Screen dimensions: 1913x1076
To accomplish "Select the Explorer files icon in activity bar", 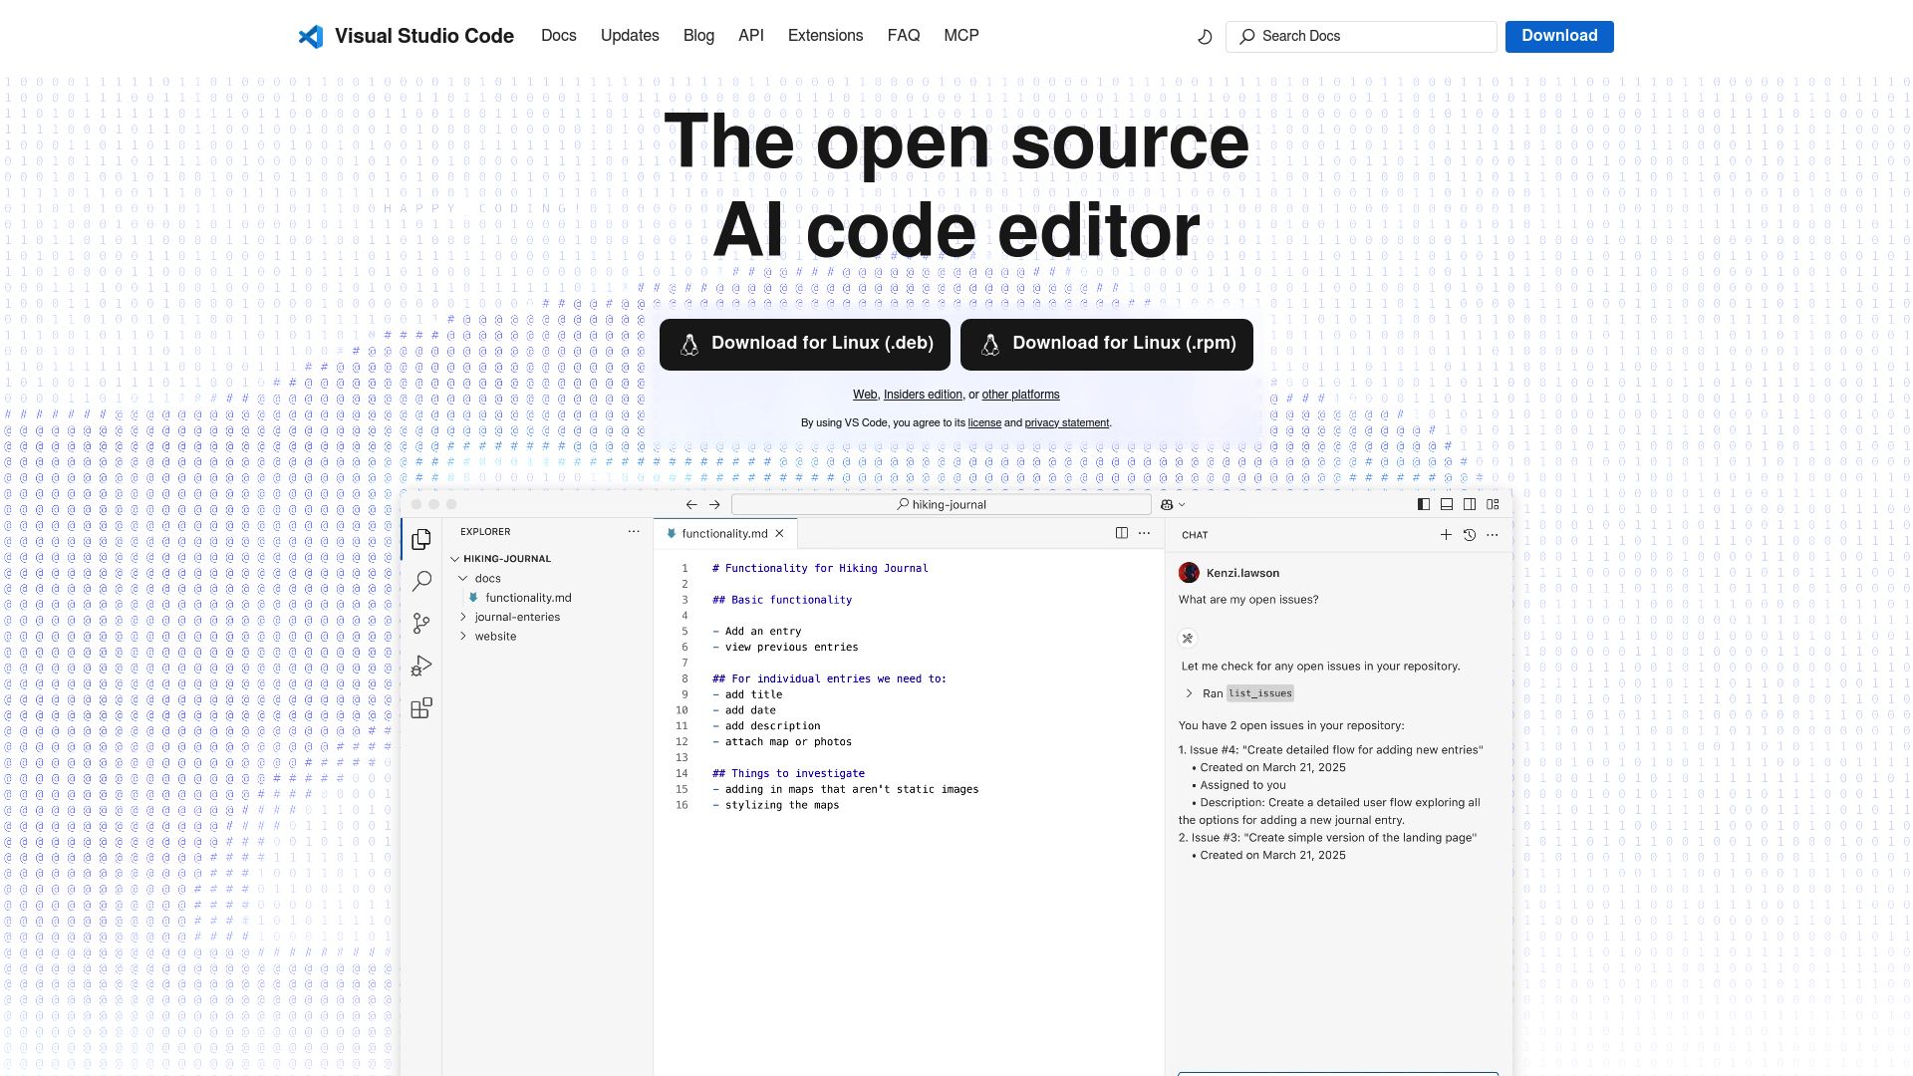I will 421,539.
